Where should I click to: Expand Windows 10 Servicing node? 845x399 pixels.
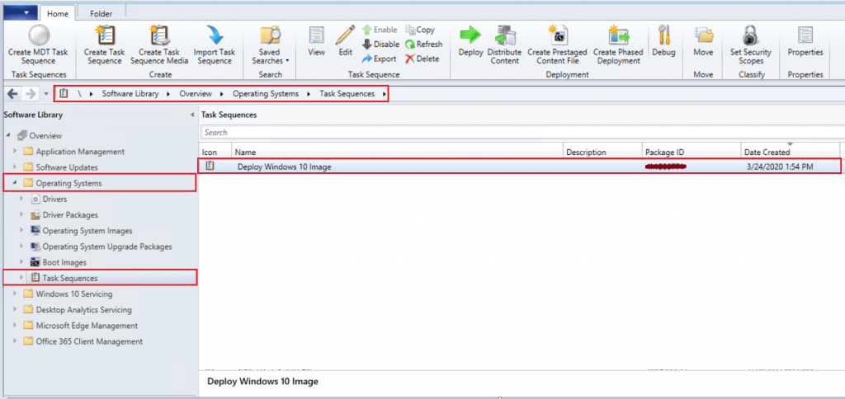point(15,294)
